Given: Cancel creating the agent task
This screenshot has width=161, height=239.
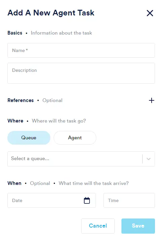Looking at the screenshot, I should pos(98,226).
